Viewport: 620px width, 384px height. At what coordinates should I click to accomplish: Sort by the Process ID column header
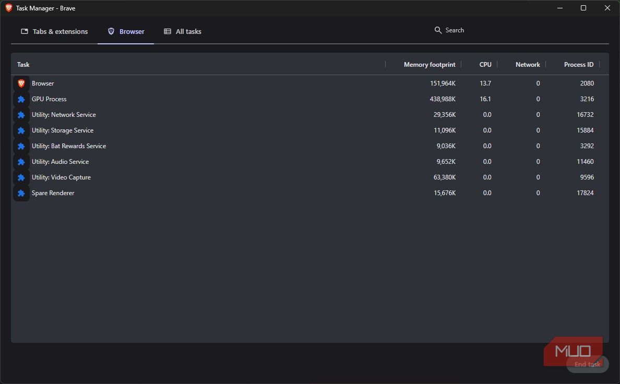click(x=578, y=65)
